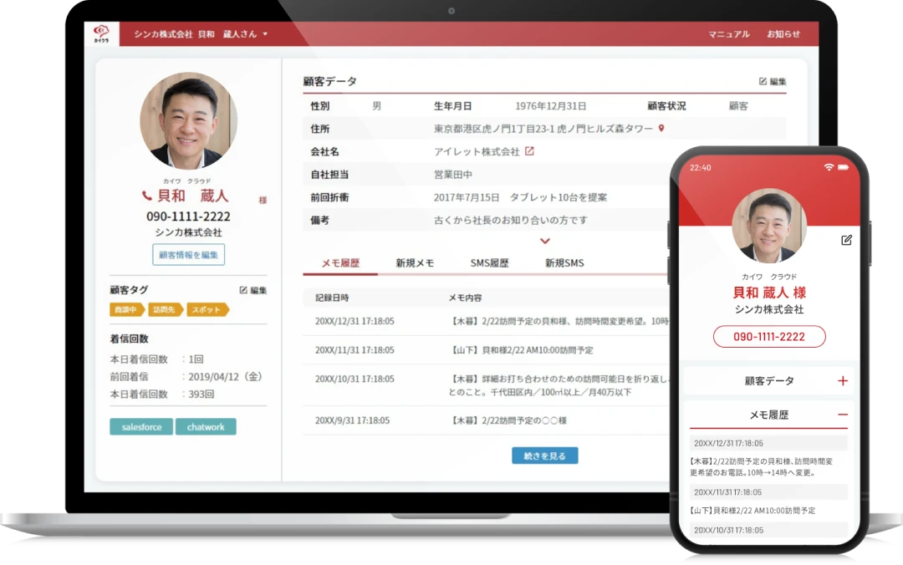Open マニュアル in the top bar

[728, 34]
